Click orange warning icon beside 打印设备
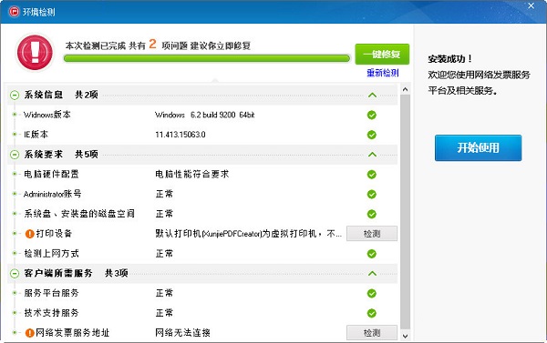 30,234
